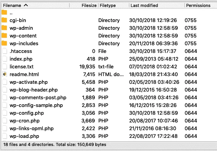Image resolution: width=217 pixels, height=151 pixels.
Task: Sort by Filetype column header
Action: click(108, 5)
